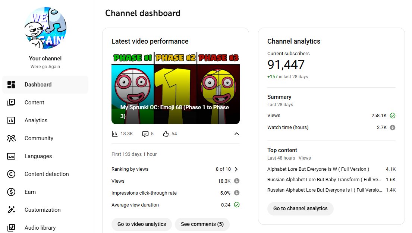This screenshot has width=412, height=233.
Task: Click the comments icon under the thumbnail
Action: (x=145, y=134)
